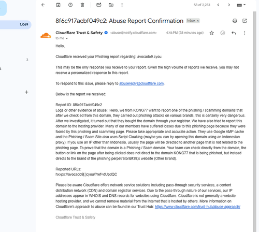Image resolution: width=259 pixels, height=232 pixels.
Task: Open the Move to folder icon
Action: tap(111, 5)
